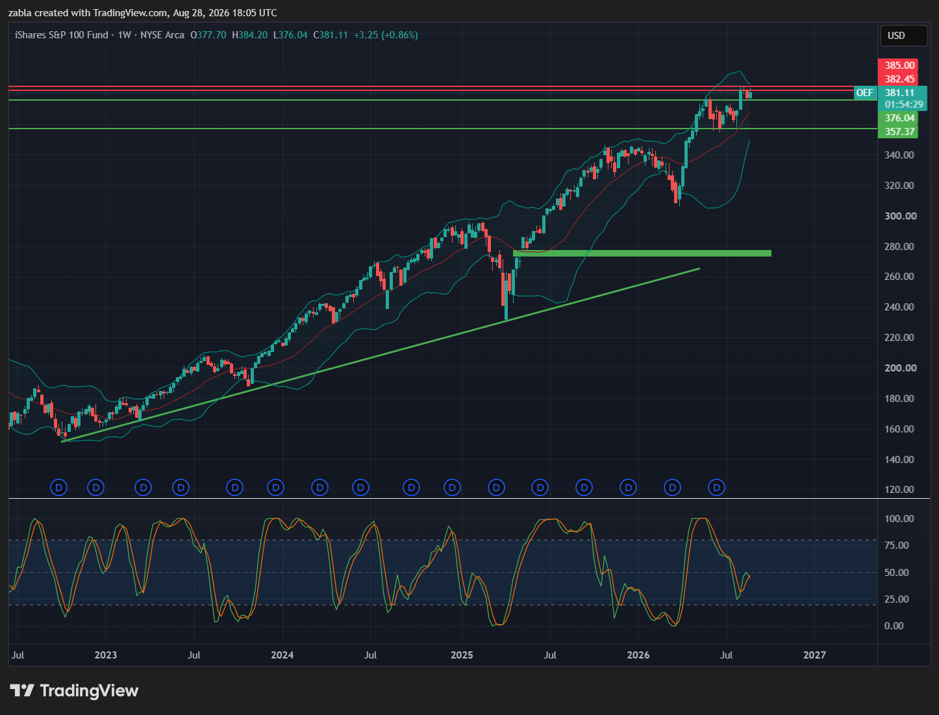Click the 120.00 price scale value

pos(899,490)
